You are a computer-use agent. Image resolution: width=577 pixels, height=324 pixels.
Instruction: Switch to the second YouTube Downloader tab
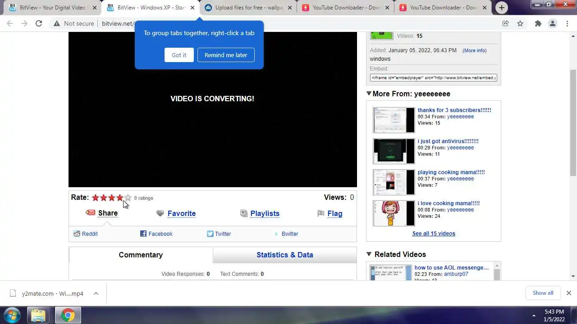click(x=443, y=8)
